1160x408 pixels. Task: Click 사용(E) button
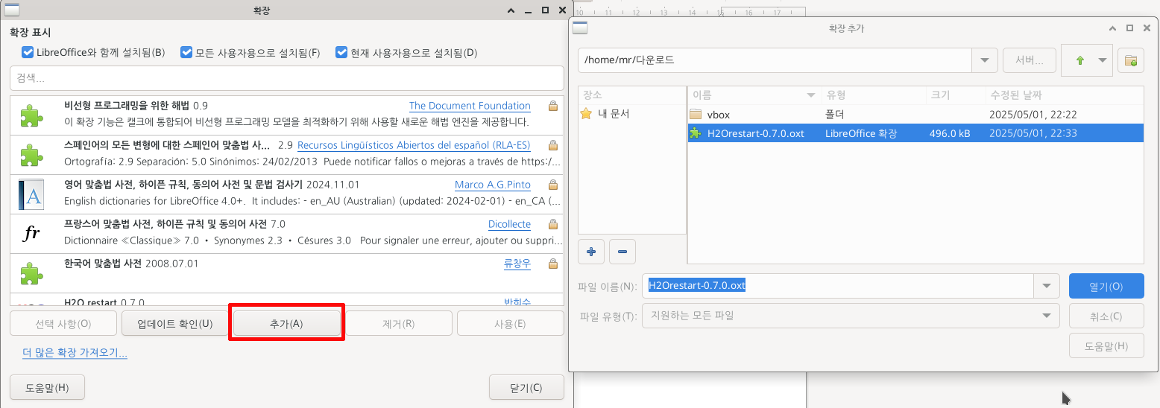click(x=511, y=324)
